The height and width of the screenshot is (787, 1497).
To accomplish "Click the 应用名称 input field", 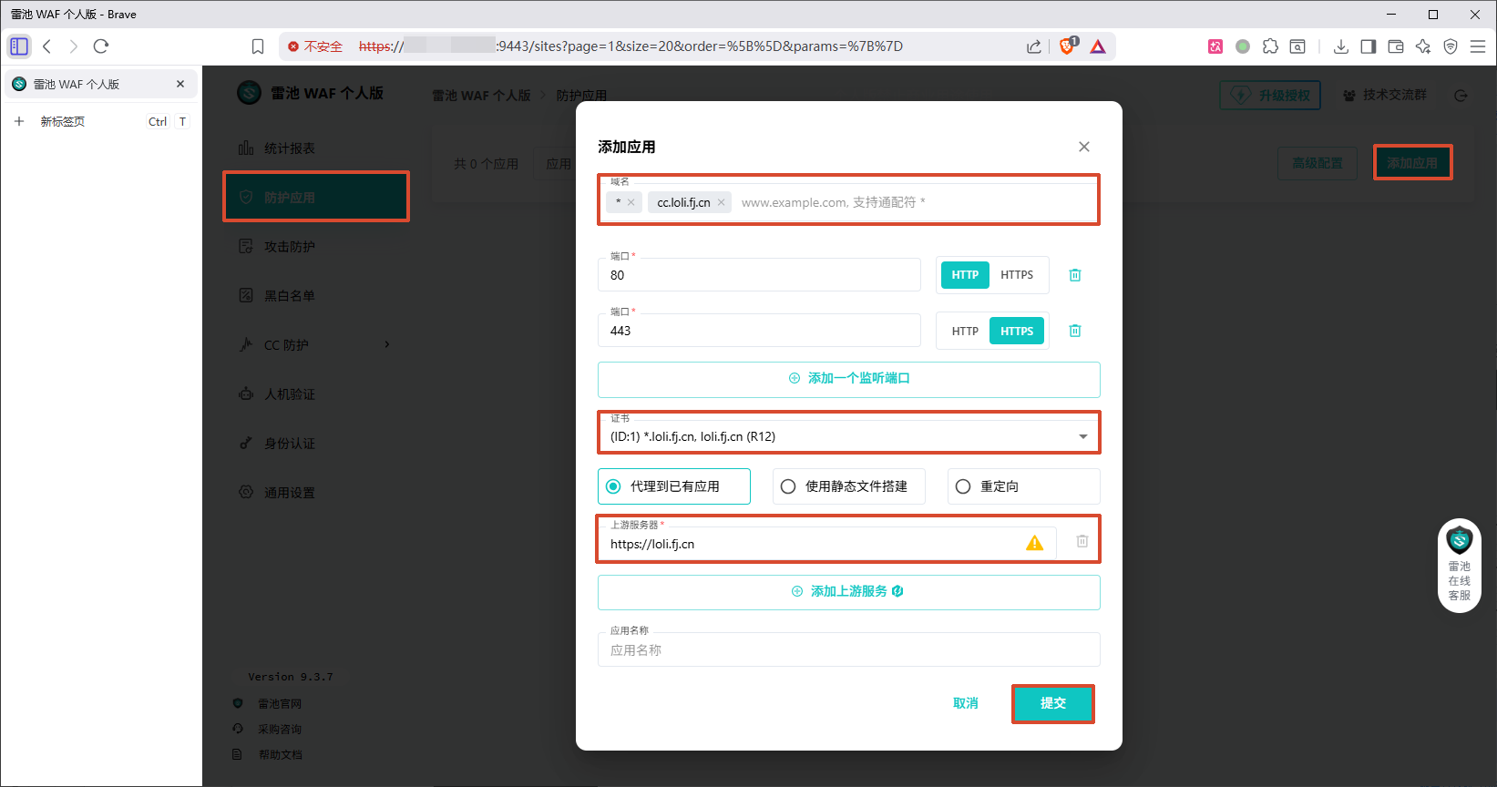I will coord(849,650).
